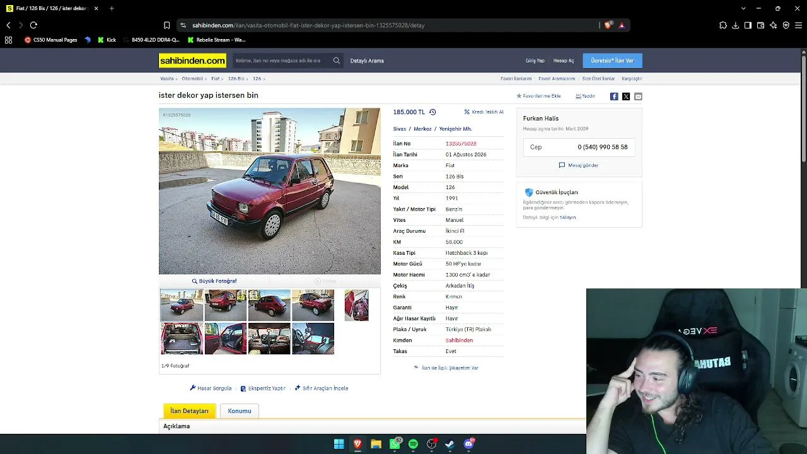Click the search magnifier on sahibinden
The width and height of the screenshot is (807, 454).
pyautogui.click(x=337, y=61)
